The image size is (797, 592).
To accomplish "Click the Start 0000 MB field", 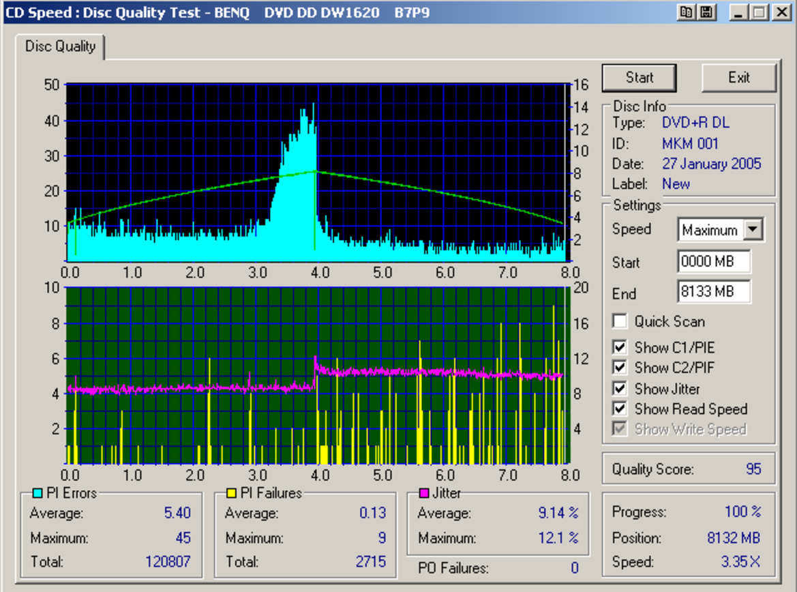I will (714, 261).
